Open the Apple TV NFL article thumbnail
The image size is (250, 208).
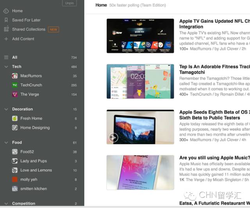click(140, 36)
